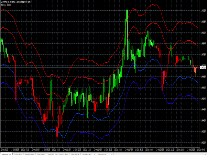This screenshot has width=207, height=155.
Task: Click the '12 Oct 12:35' time axis label
Action: point(77,150)
